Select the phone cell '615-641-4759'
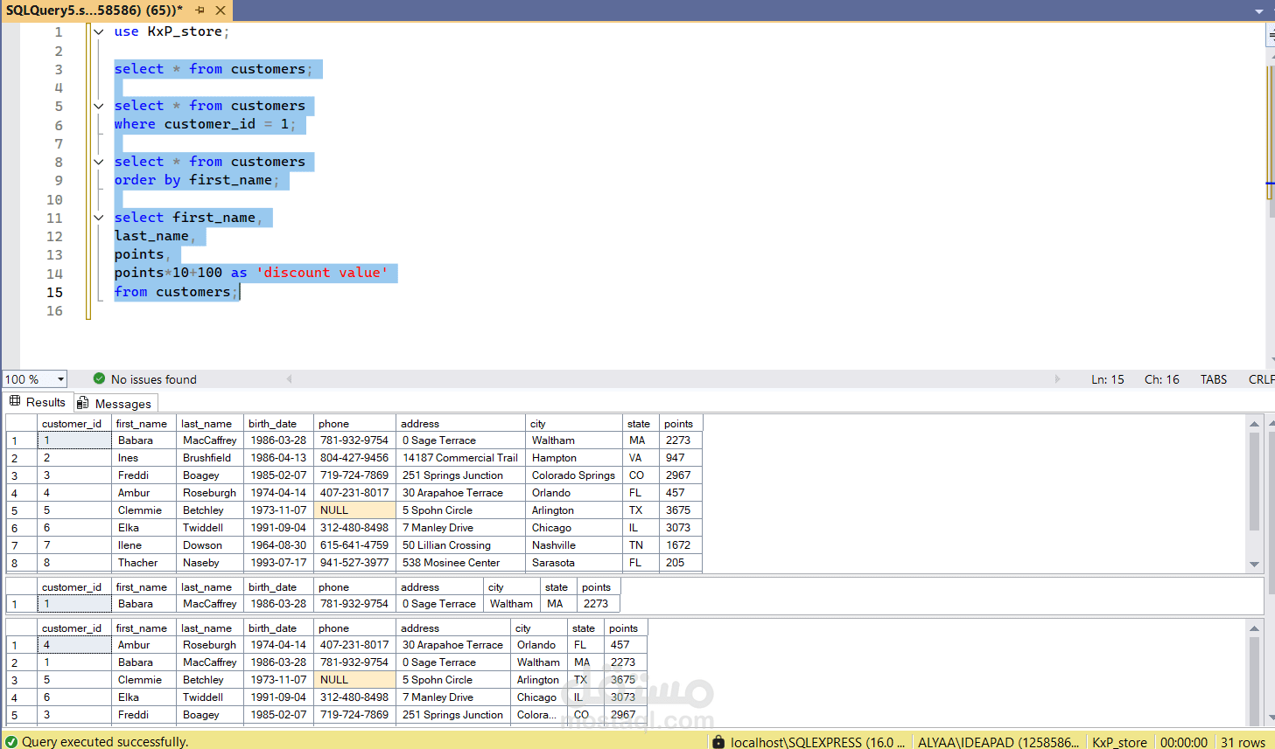The width and height of the screenshot is (1275, 749). 354,545
